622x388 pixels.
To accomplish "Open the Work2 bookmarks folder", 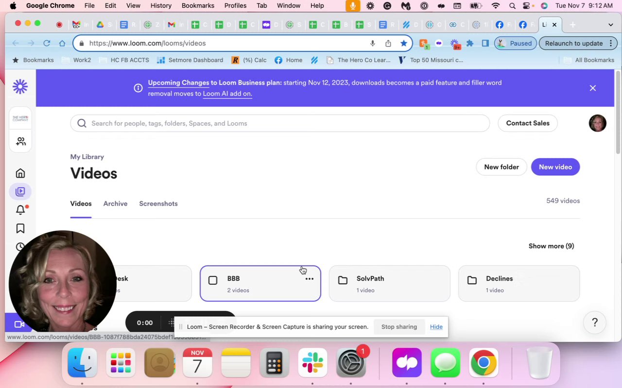I will click(x=76, y=60).
